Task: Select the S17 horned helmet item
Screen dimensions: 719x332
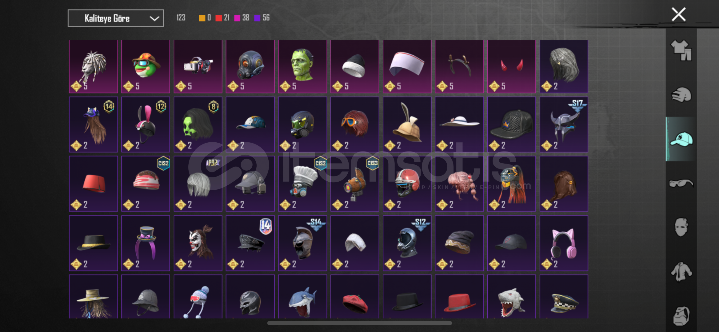Action: click(564, 124)
